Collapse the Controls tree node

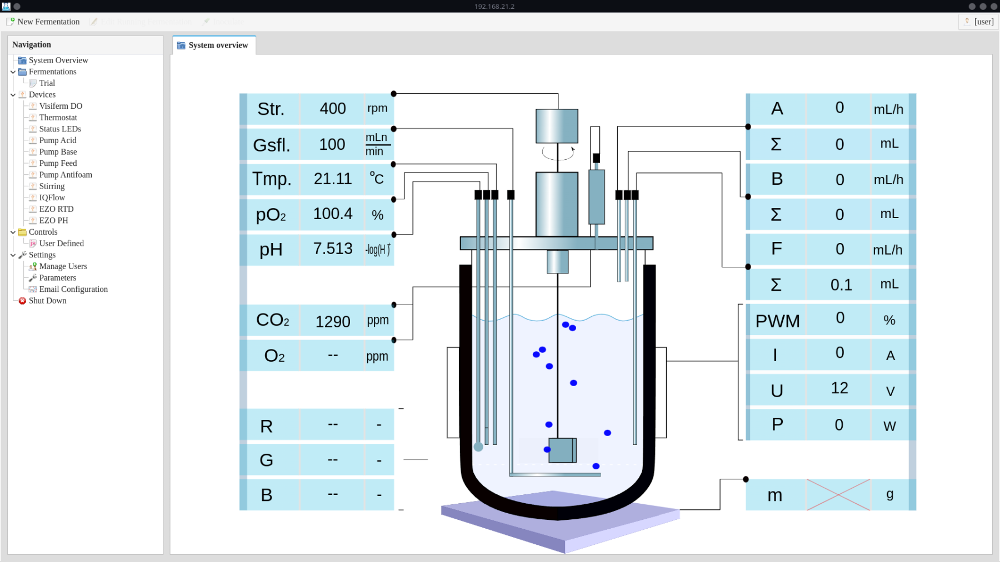(x=13, y=232)
